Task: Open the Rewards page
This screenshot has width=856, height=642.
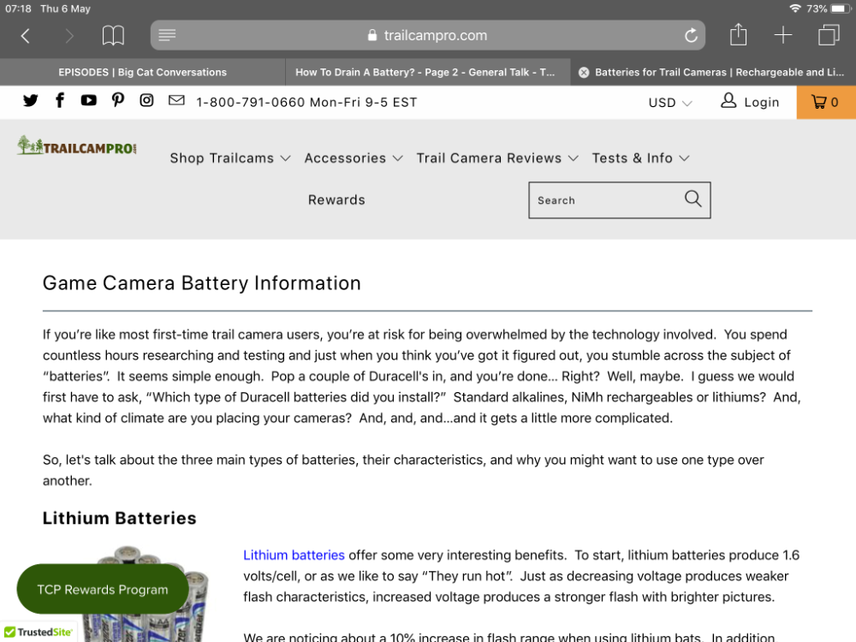Action: [336, 199]
